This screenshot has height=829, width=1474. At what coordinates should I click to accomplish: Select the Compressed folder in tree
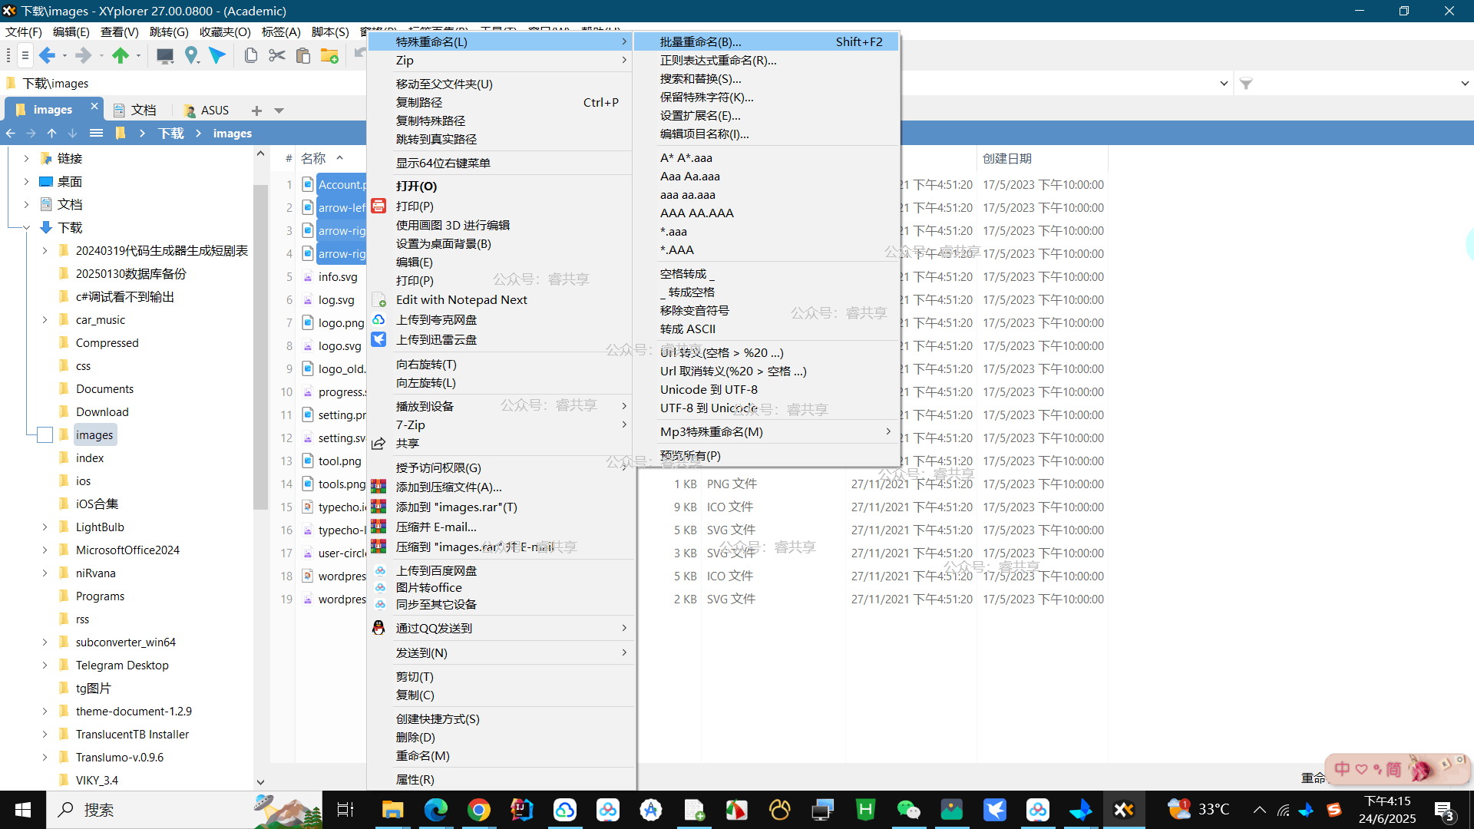pos(107,342)
